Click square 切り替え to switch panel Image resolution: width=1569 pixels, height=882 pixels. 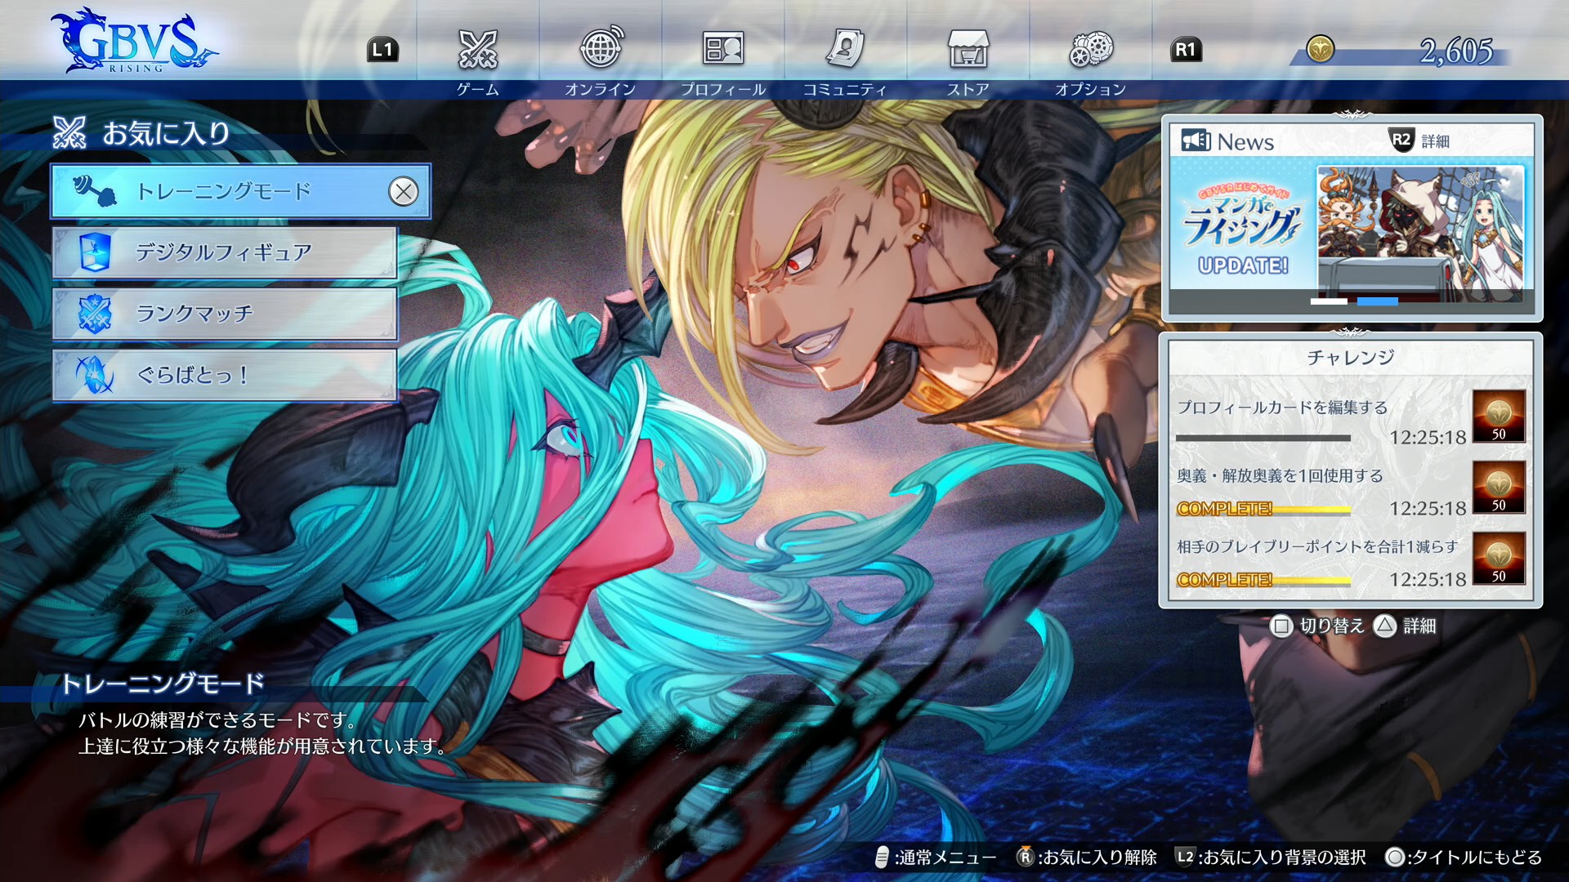[1318, 626]
